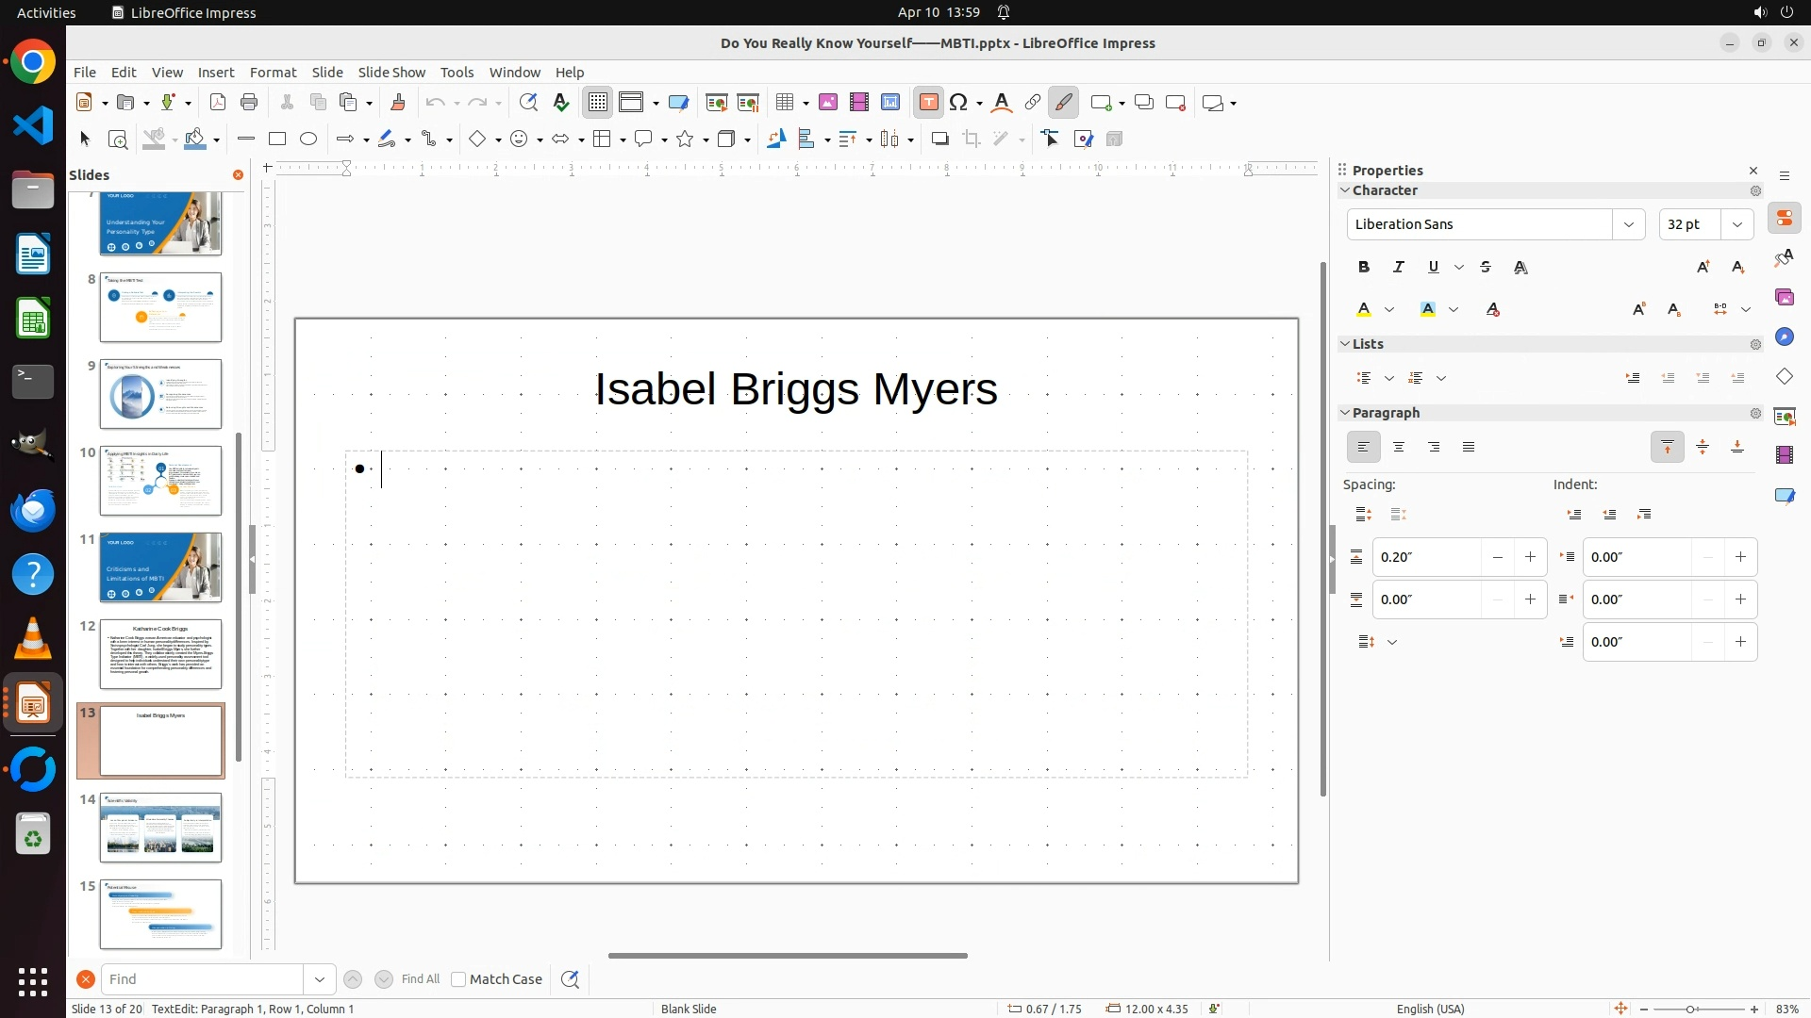The height and width of the screenshot is (1018, 1811).
Task: Click the zoom slider in status bar
Action: (x=1691, y=1010)
